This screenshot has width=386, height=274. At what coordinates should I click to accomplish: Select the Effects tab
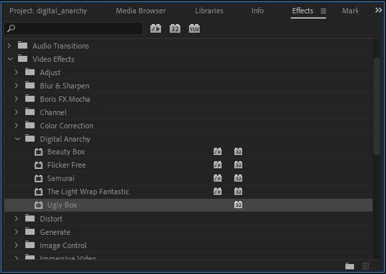coord(303,11)
